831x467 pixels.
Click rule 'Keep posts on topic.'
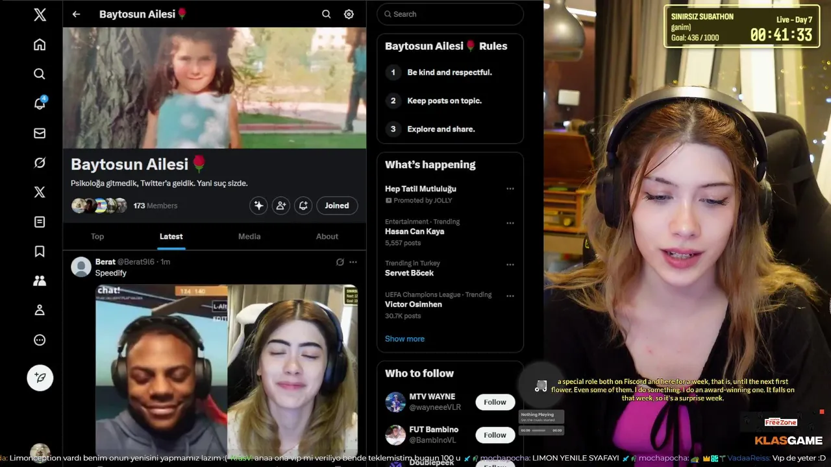click(x=444, y=101)
